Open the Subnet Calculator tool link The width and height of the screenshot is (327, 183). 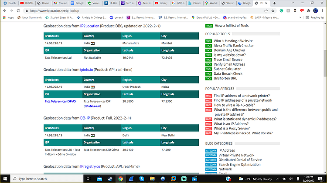tap(227, 69)
